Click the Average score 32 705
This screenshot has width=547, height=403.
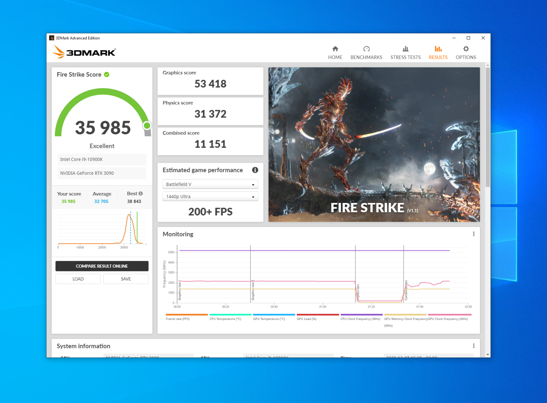click(x=101, y=201)
